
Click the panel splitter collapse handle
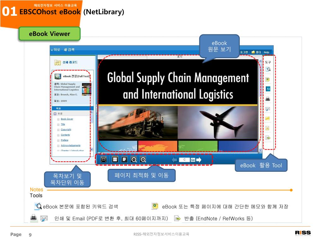[96, 110]
